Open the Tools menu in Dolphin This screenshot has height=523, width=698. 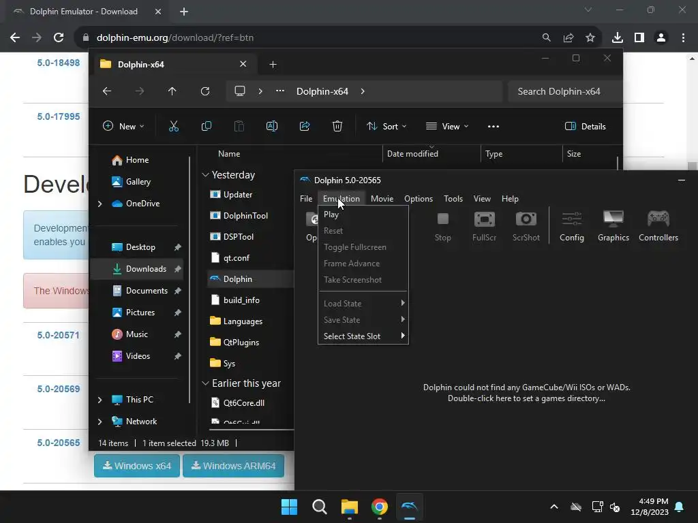453,199
